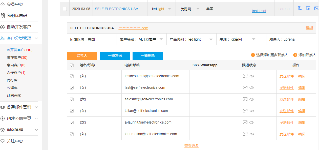Click the insidesal... email link in top row

point(261,11)
